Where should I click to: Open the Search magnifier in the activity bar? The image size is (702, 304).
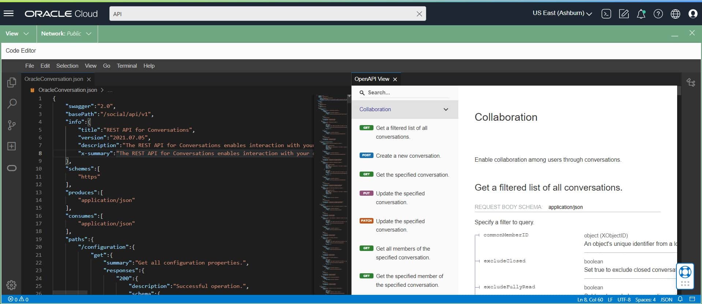pos(12,104)
